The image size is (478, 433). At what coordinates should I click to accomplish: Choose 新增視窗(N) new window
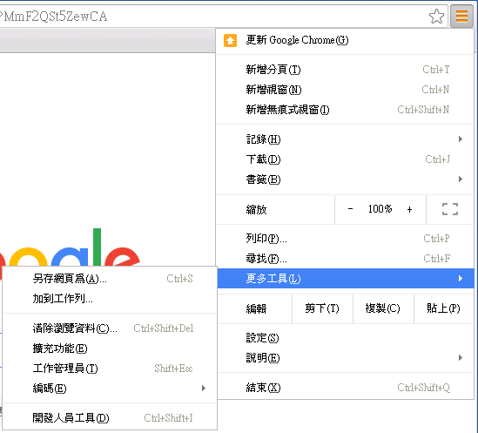point(345,90)
